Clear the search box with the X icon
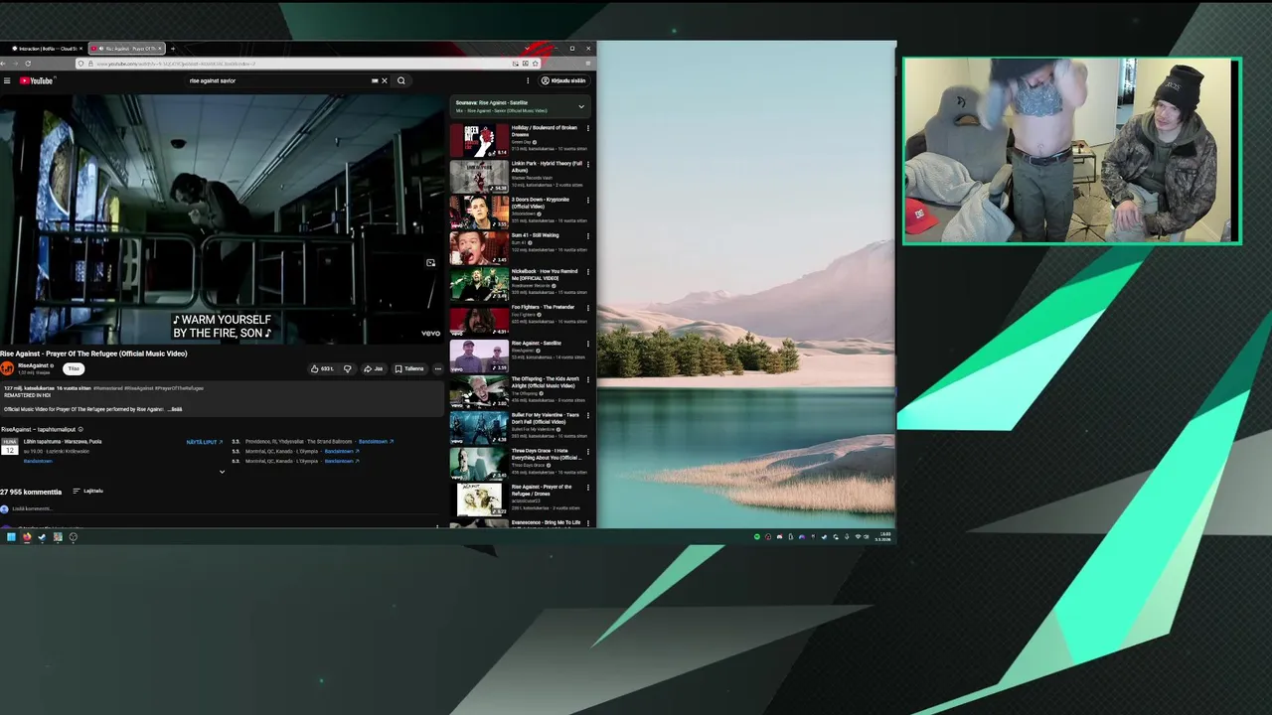The height and width of the screenshot is (715, 1272). 385,80
